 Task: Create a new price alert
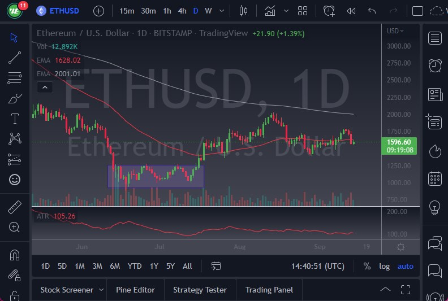point(329,11)
